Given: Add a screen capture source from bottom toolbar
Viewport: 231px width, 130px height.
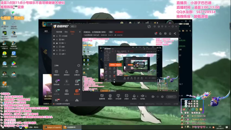Looking at the screenshot, I should pyautogui.click(x=102, y=97).
